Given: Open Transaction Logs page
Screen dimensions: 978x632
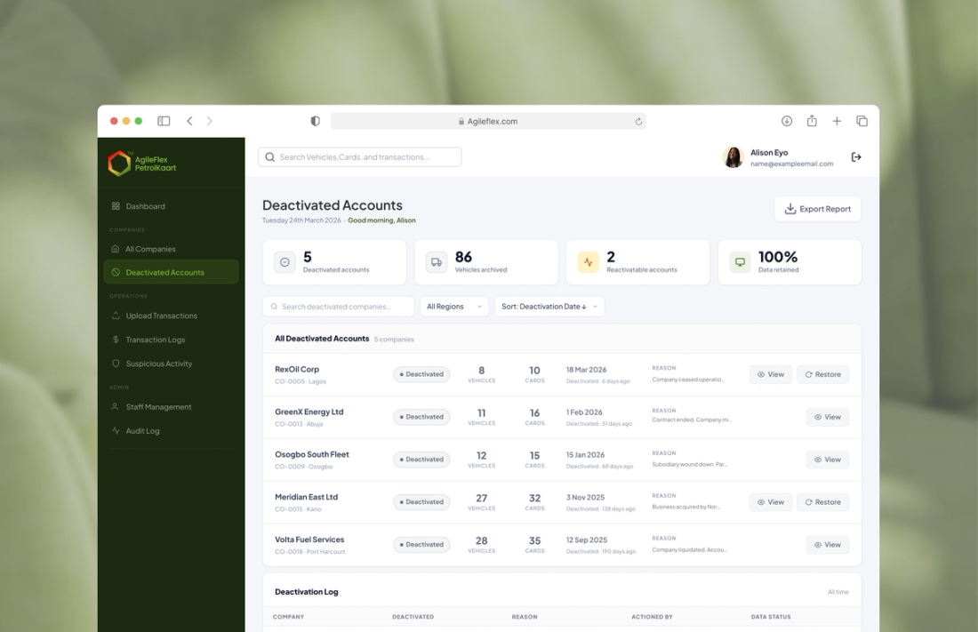Looking at the screenshot, I should pyautogui.click(x=171, y=340).
